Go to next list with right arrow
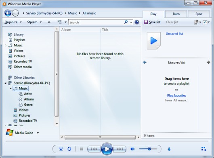 (208, 62)
